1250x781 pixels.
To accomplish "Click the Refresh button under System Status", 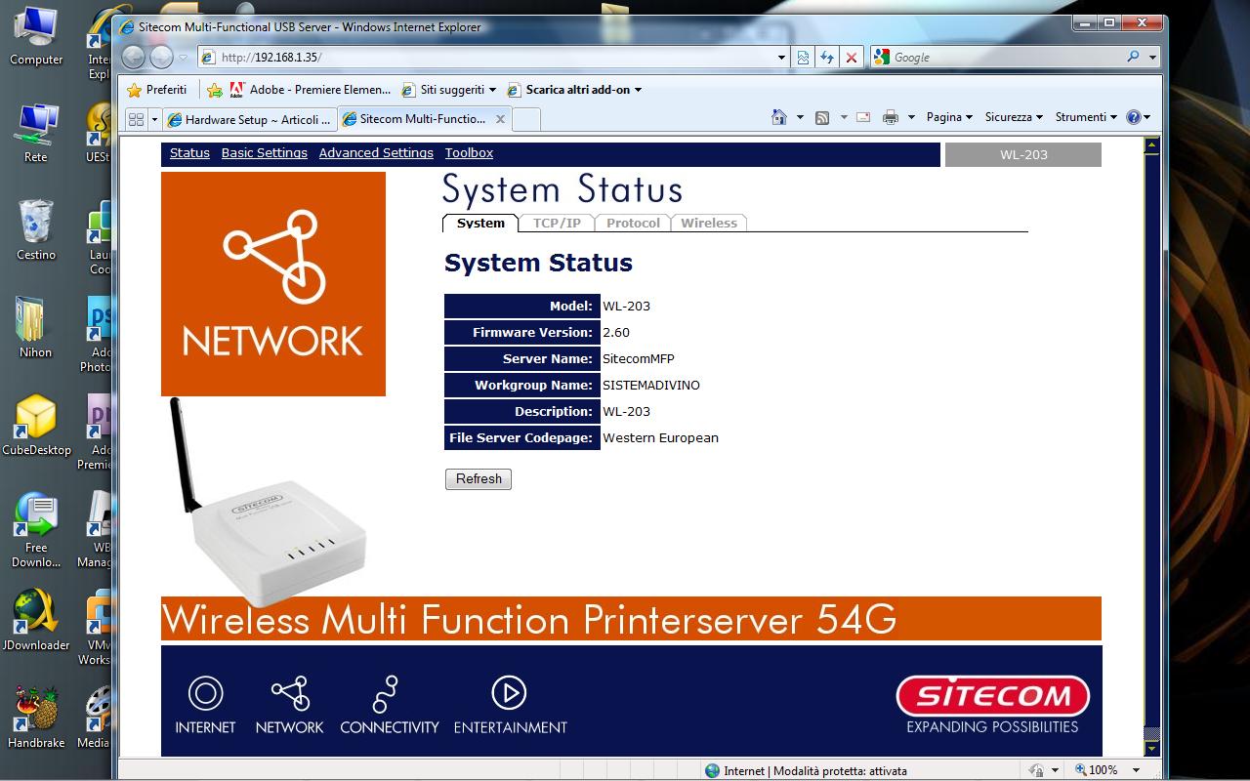I will (x=479, y=479).
